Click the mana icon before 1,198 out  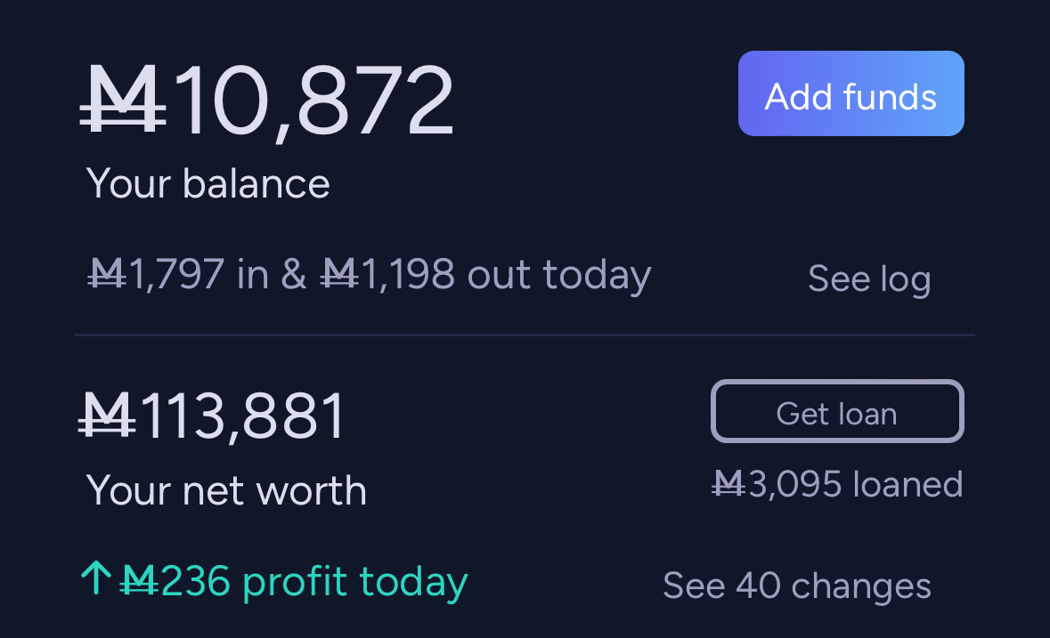pyautogui.click(x=338, y=274)
